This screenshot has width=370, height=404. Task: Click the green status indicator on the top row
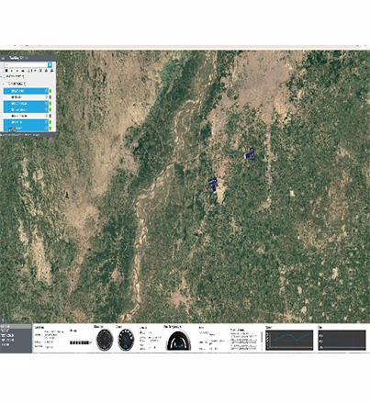pos(50,91)
